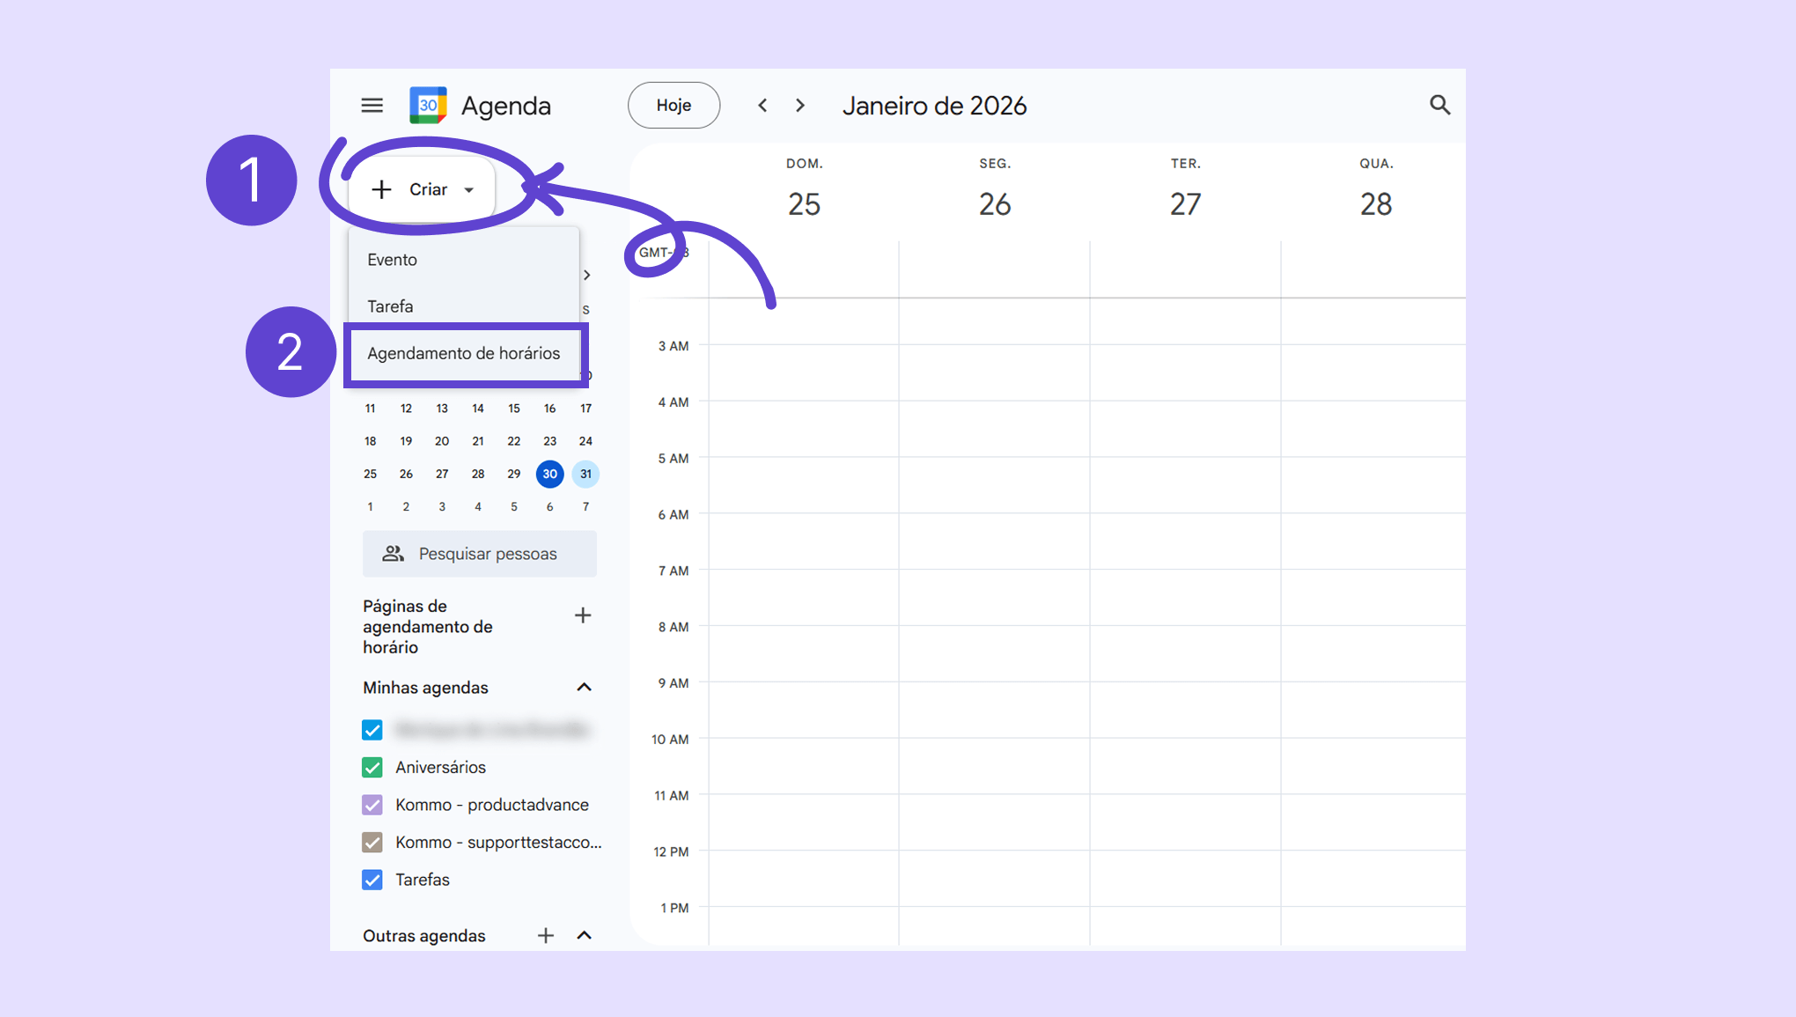Select Tarefa from the create menu
The height and width of the screenshot is (1017, 1796).
(x=390, y=306)
